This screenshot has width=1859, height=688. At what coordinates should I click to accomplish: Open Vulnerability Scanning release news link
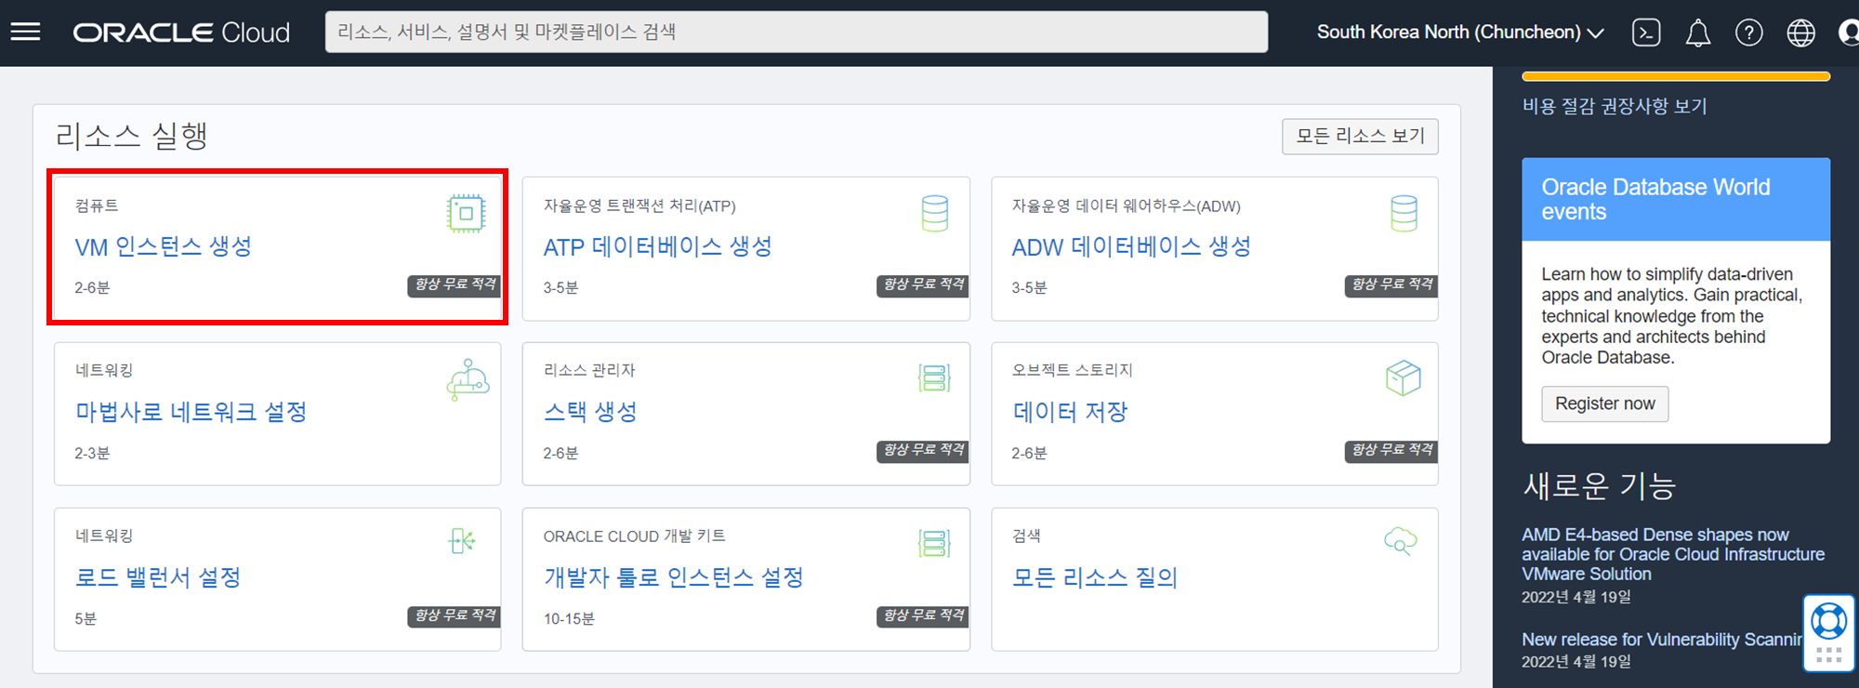pos(1662,640)
